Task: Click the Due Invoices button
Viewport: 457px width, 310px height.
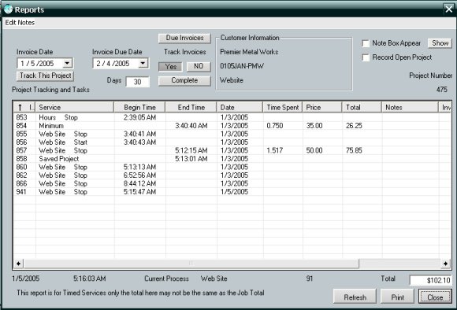Action: click(185, 38)
